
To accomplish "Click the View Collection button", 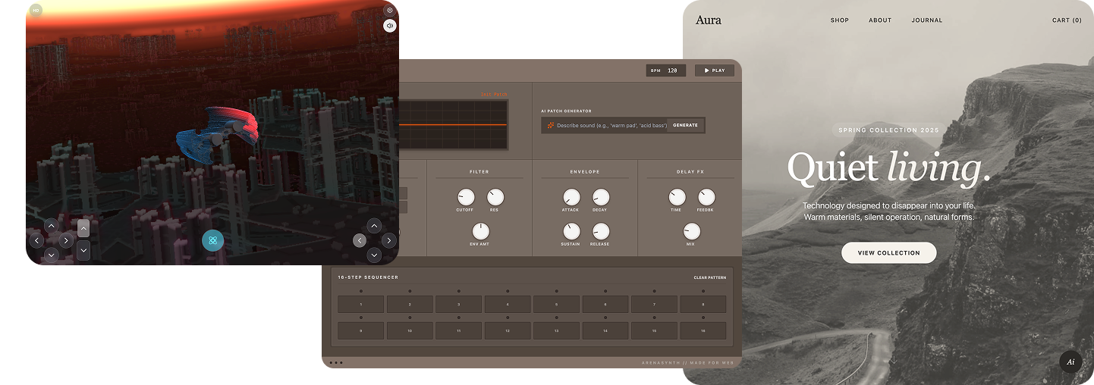I will [x=888, y=253].
